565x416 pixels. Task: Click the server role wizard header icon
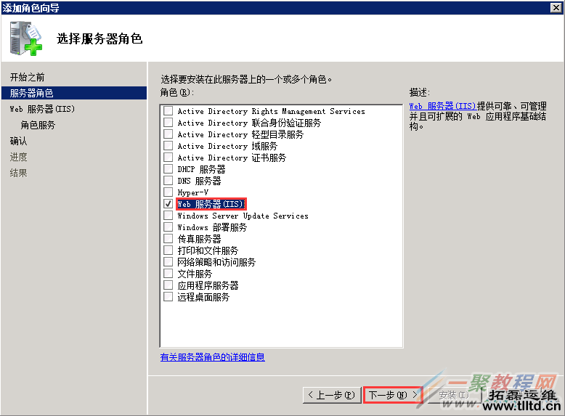tap(27, 38)
